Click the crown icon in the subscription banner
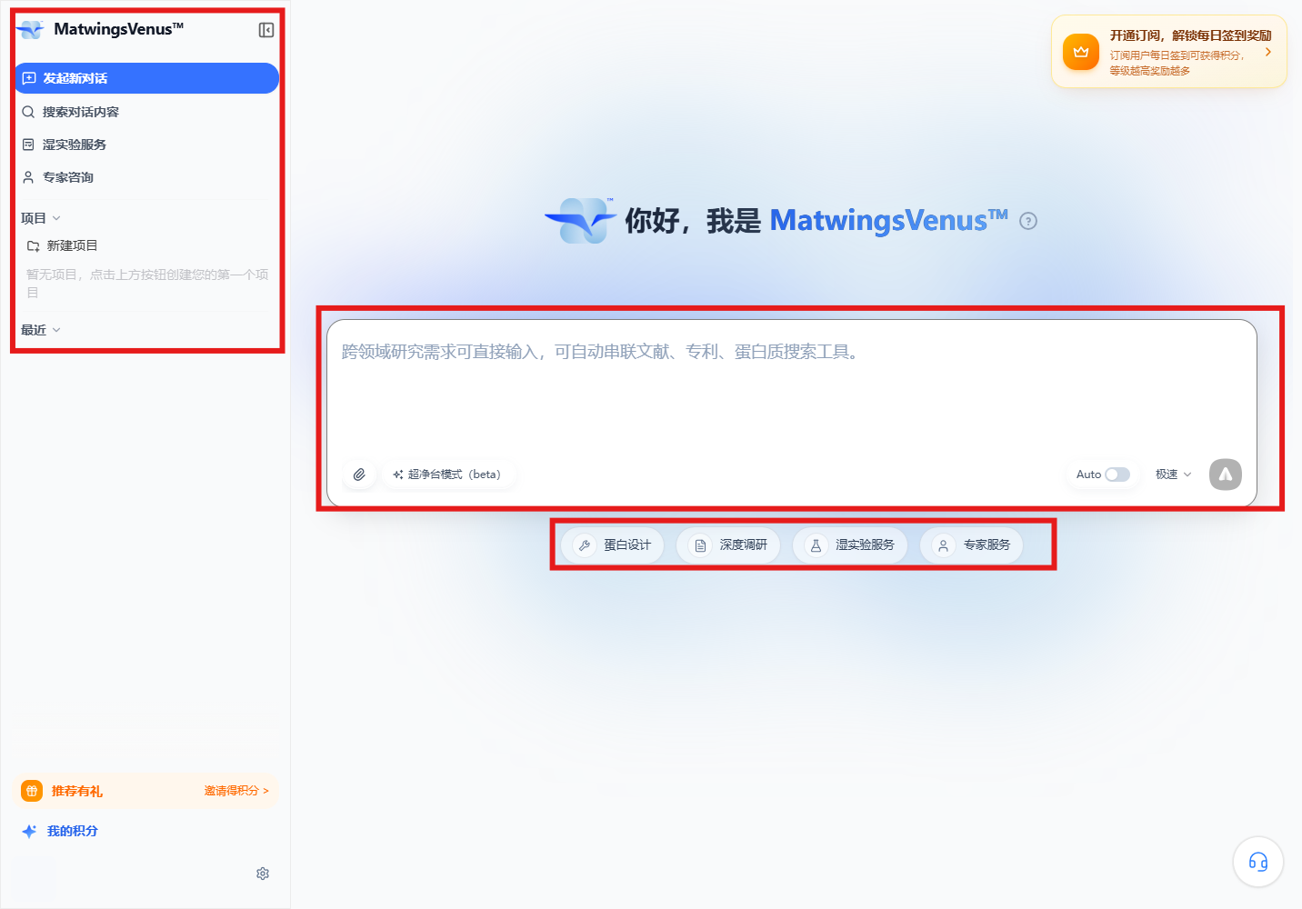This screenshot has width=1302, height=909. 1081,52
